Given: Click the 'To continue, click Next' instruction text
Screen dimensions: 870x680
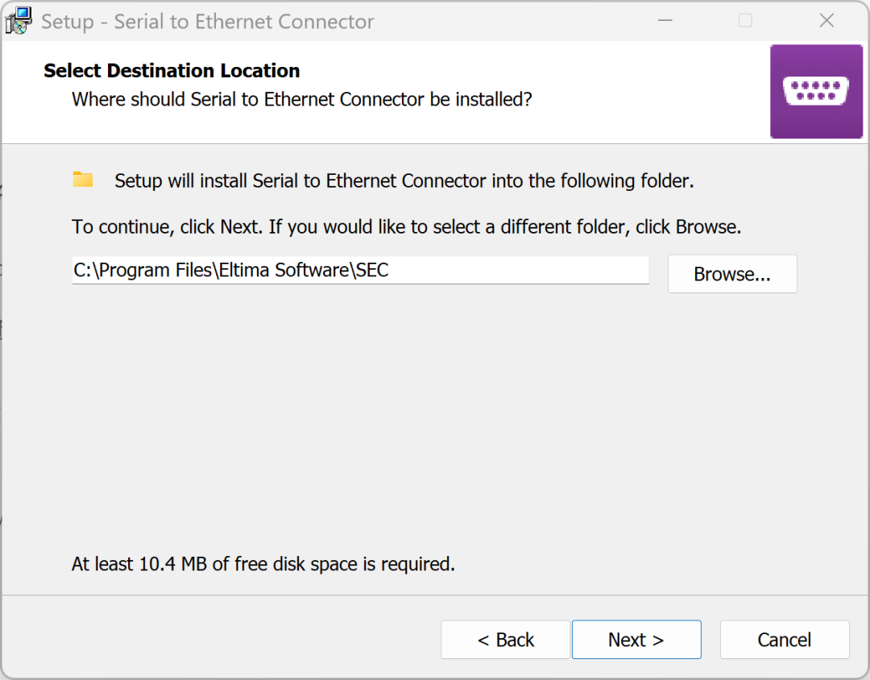Looking at the screenshot, I should (406, 227).
